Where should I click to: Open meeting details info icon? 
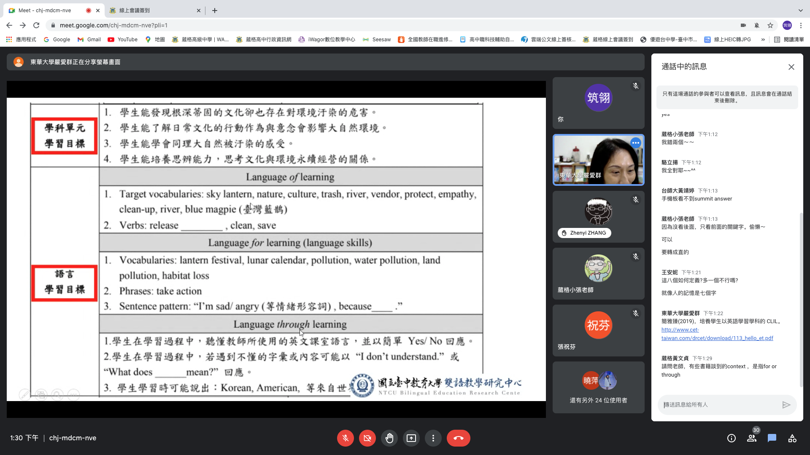tap(731, 438)
